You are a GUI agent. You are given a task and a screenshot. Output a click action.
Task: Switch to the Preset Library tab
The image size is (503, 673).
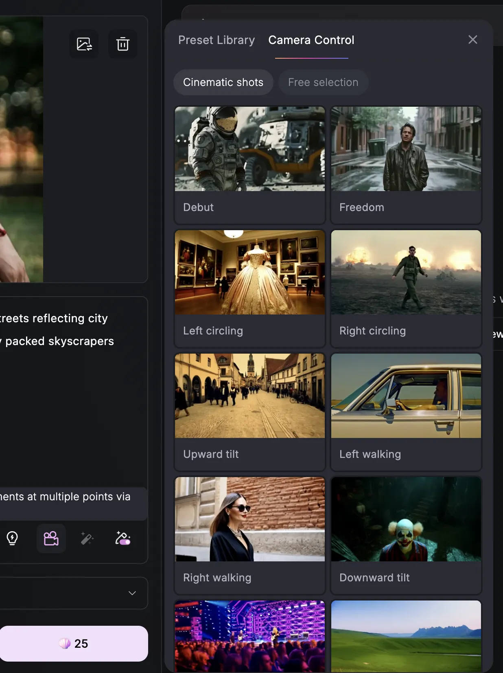217,40
